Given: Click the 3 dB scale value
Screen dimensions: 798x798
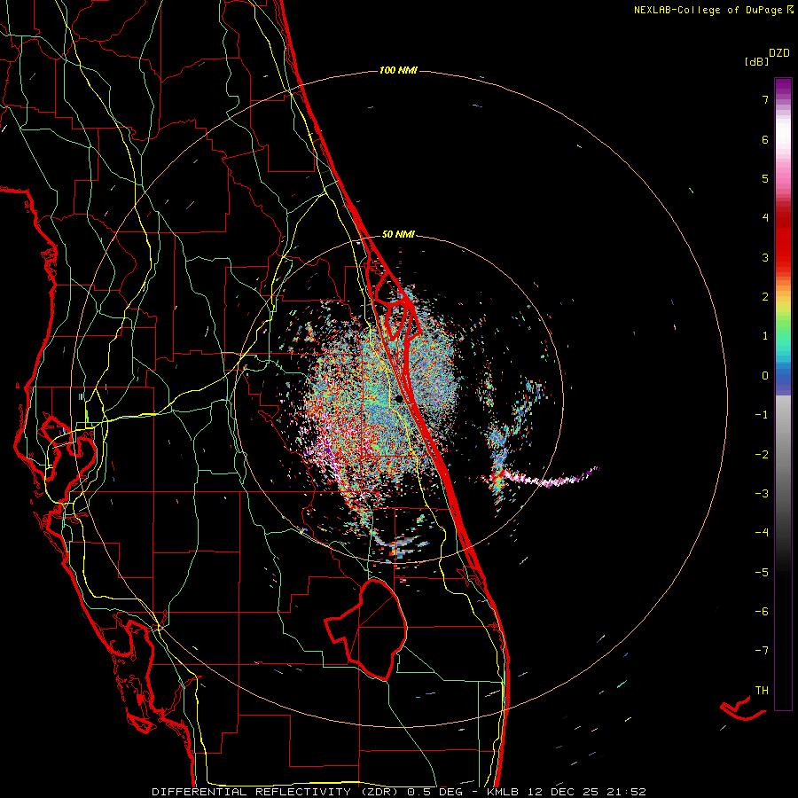Looking at the screenshot, I should (765, 257).
